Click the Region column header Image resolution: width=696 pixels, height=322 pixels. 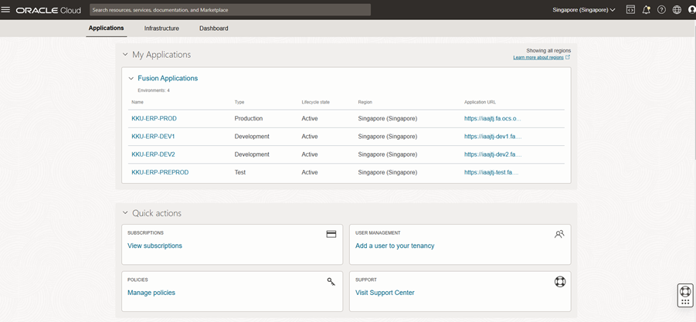[x=365, y=102]
